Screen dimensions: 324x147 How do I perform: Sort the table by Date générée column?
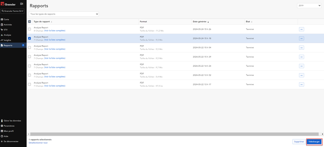[200, 22]
